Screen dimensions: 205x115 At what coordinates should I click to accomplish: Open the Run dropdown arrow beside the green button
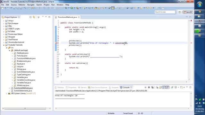tap(74, 8)
